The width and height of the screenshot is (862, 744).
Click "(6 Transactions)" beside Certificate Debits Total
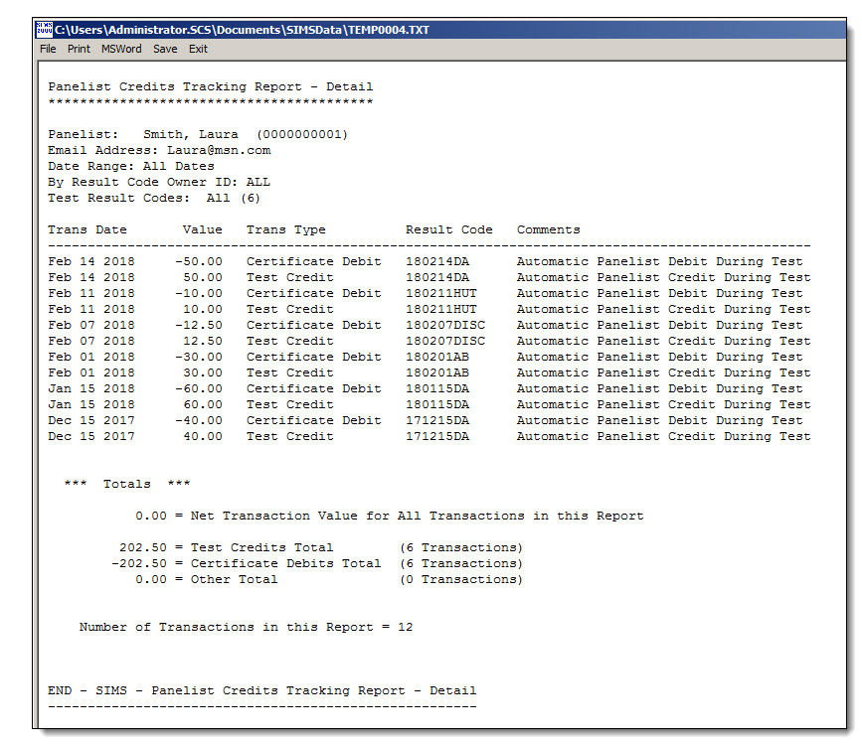pyautogui.click(x=461, y=564)
